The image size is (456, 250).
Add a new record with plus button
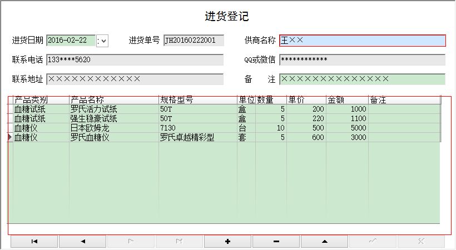click(x=227, y=241)
